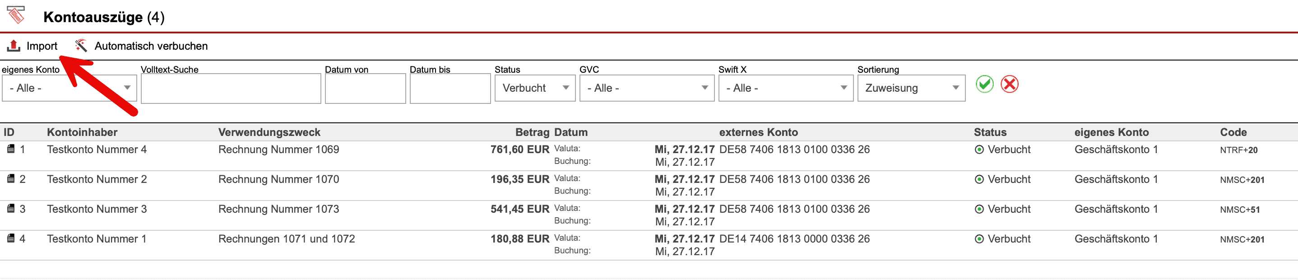This screenshot has height=280, width=1298.
Task: Click the red Import upload icon
Action: point(13,46)
